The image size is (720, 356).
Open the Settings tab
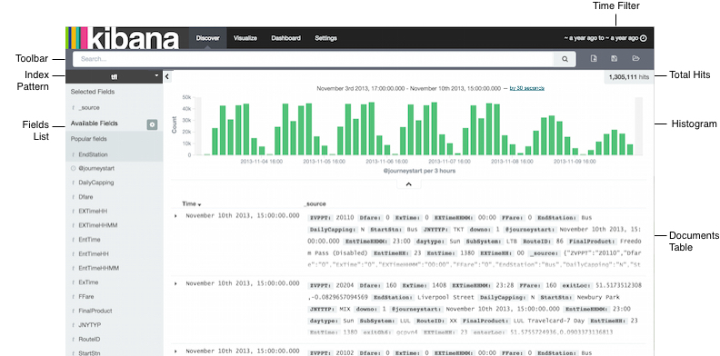point(325,38)
